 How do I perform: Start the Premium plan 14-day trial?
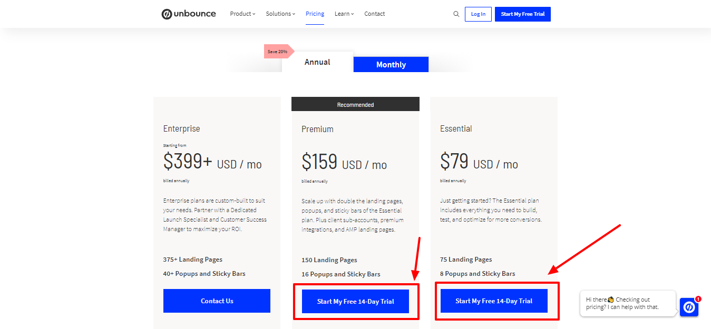coord(355,302)
